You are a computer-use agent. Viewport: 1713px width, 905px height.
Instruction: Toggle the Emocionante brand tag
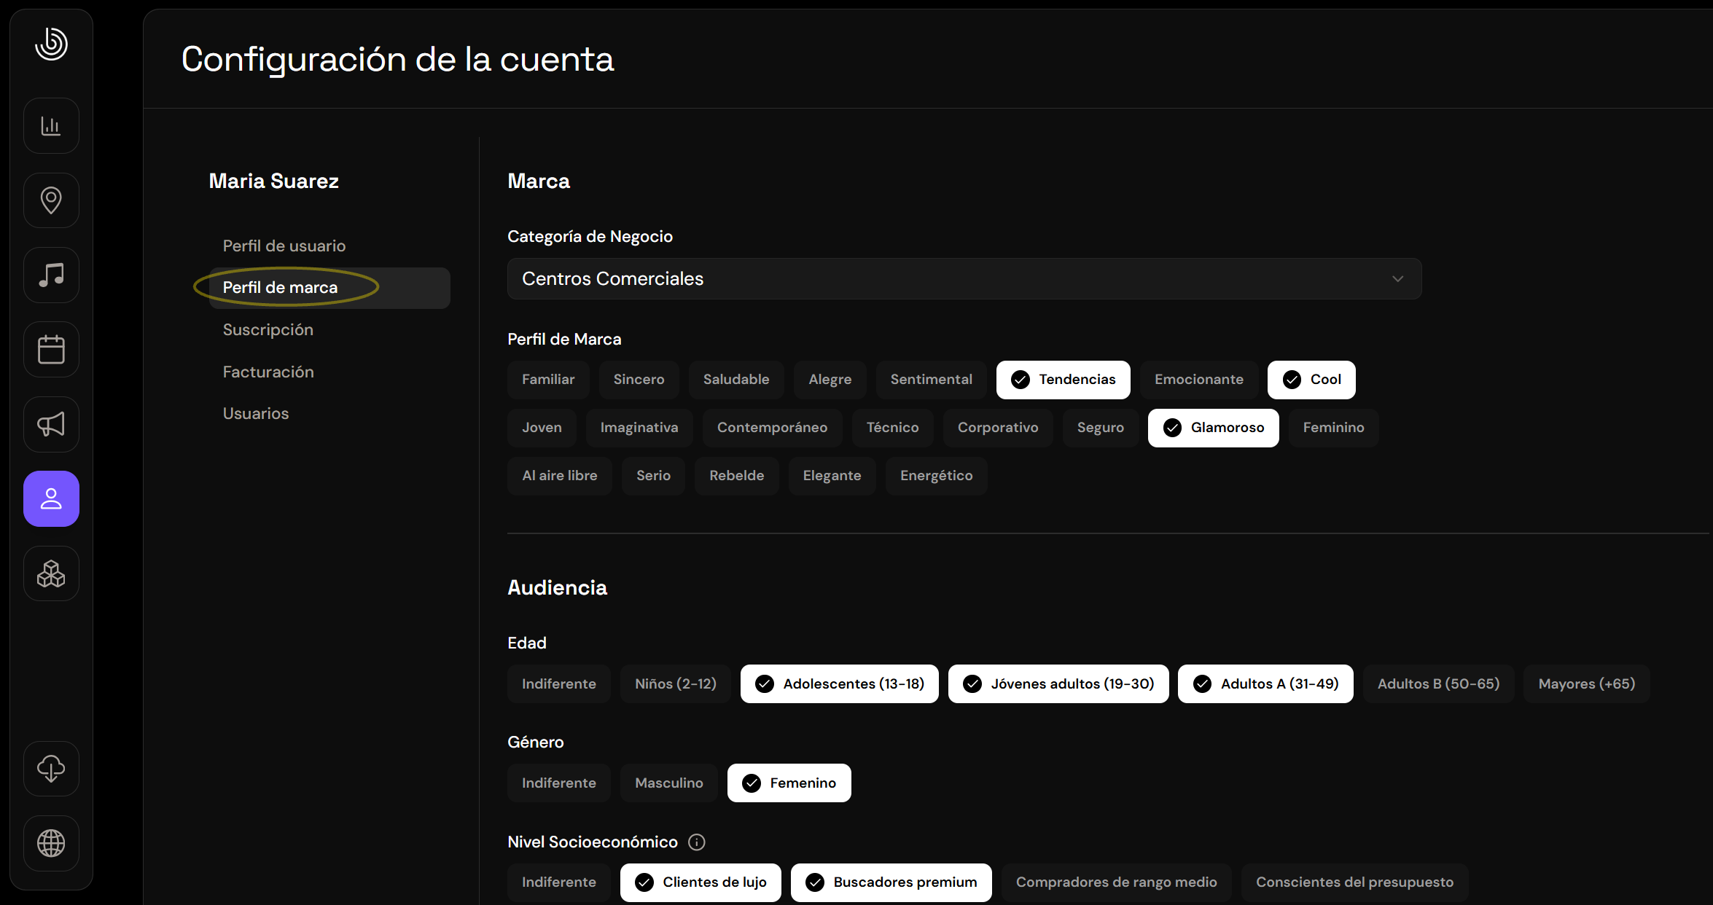1199,380
